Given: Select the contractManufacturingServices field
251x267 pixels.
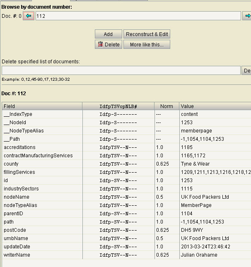Looking at the screenshot, I should click(38, 156).
